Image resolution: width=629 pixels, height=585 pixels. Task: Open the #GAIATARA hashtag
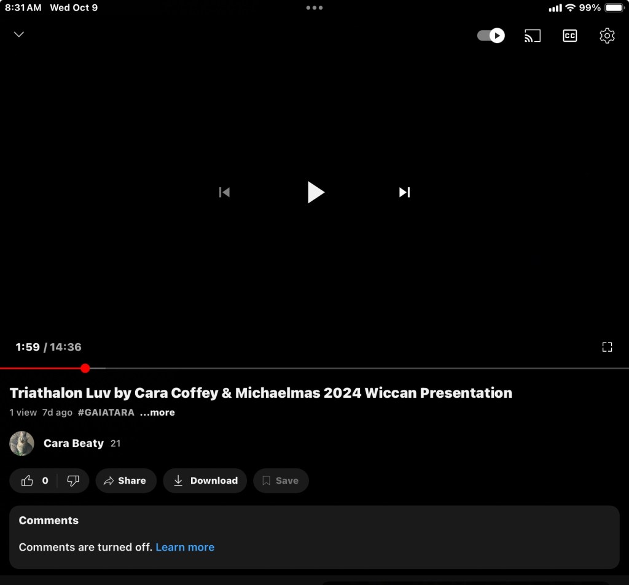tap(106, 413)
